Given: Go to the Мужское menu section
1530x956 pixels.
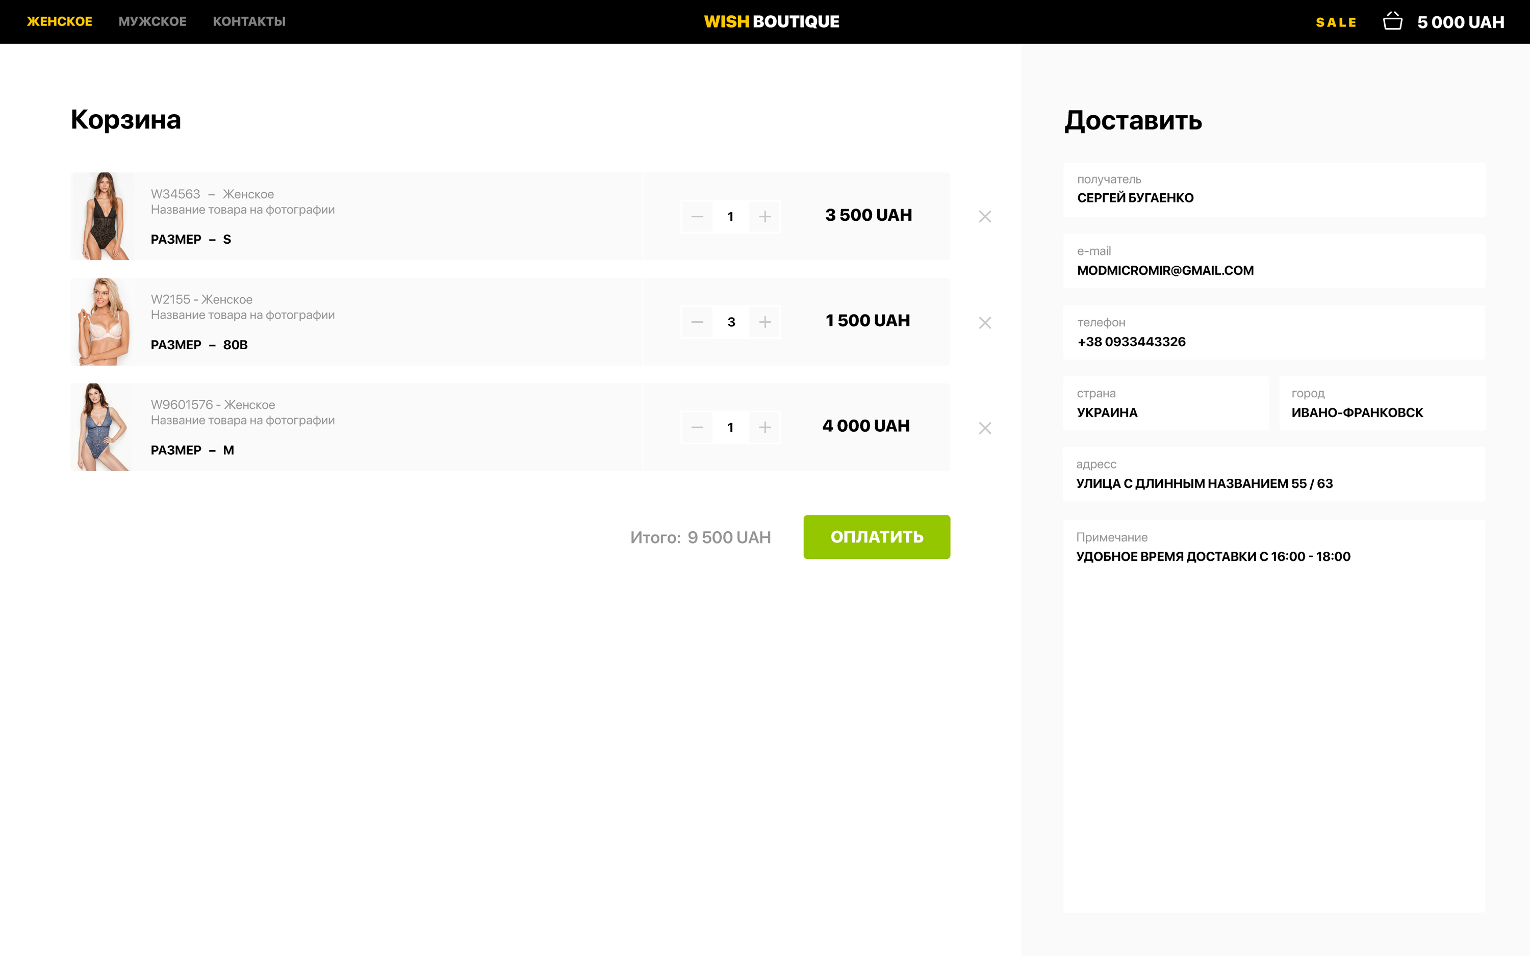Looking at the screenshot, I should coord(152,21).
